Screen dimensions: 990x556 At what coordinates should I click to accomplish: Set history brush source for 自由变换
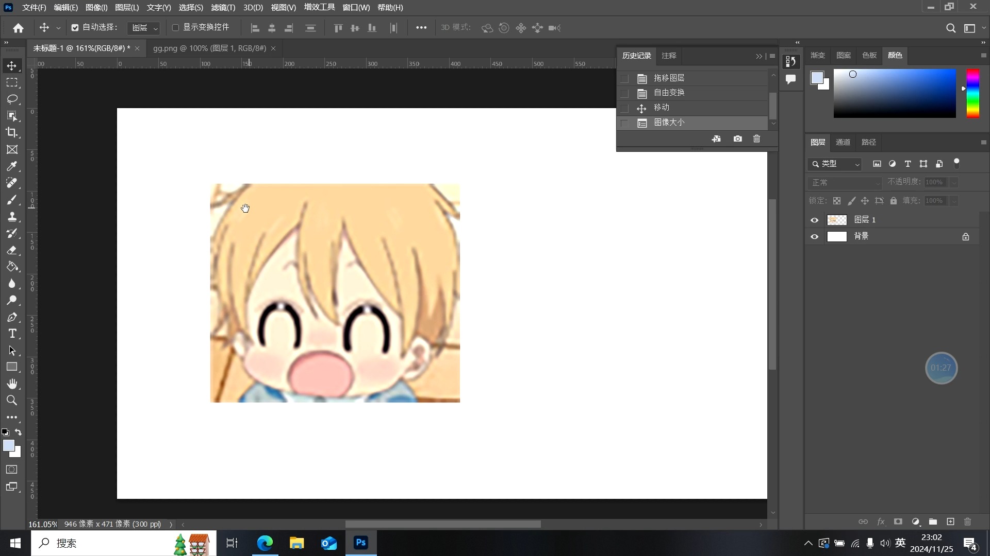625,94
